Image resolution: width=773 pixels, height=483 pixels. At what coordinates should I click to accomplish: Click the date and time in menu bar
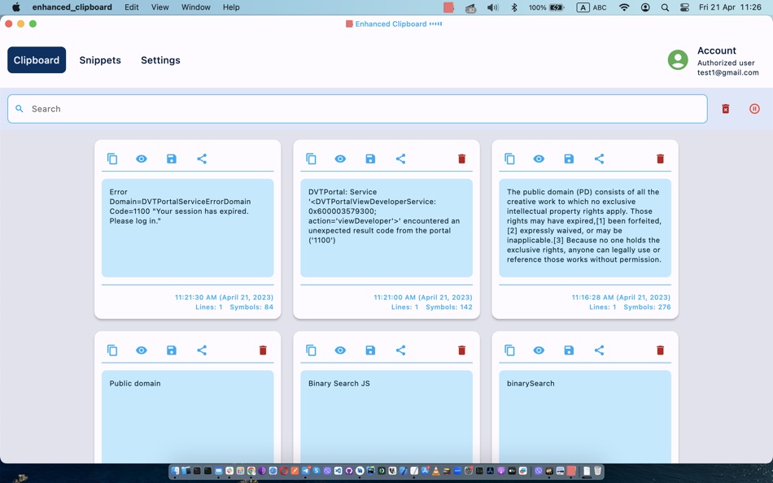click(x=730, y=7)
